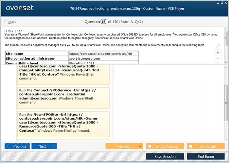Viewport: 229px width, 163px height.
Task: Click the magnifier search icon
Action: coord(218,46)
